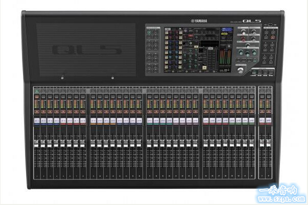The image size is (308, 205).
Task: Turn the red knob in Selected Channel section
Action: [243, 39]
